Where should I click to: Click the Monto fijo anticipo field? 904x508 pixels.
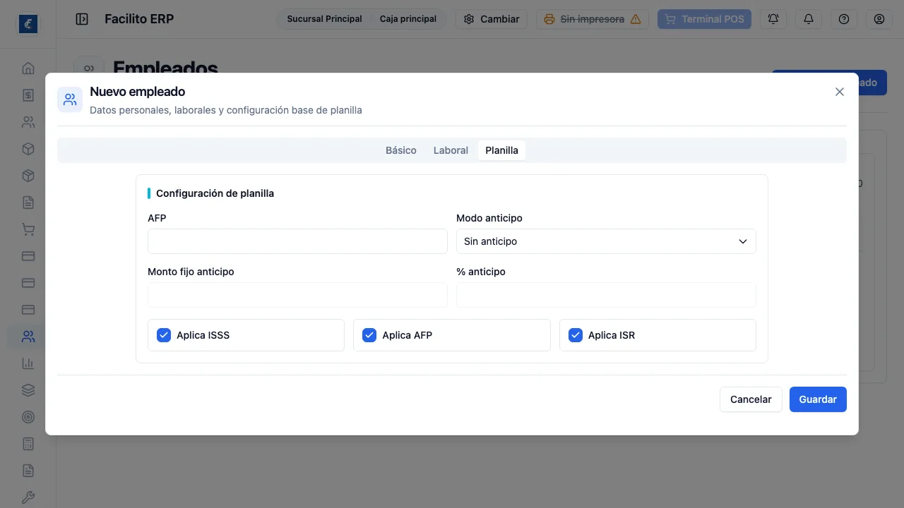click(297, 295)
